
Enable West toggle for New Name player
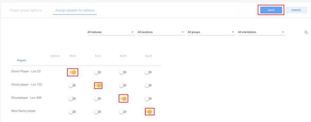pyautogui.click(x=72, y=112)
